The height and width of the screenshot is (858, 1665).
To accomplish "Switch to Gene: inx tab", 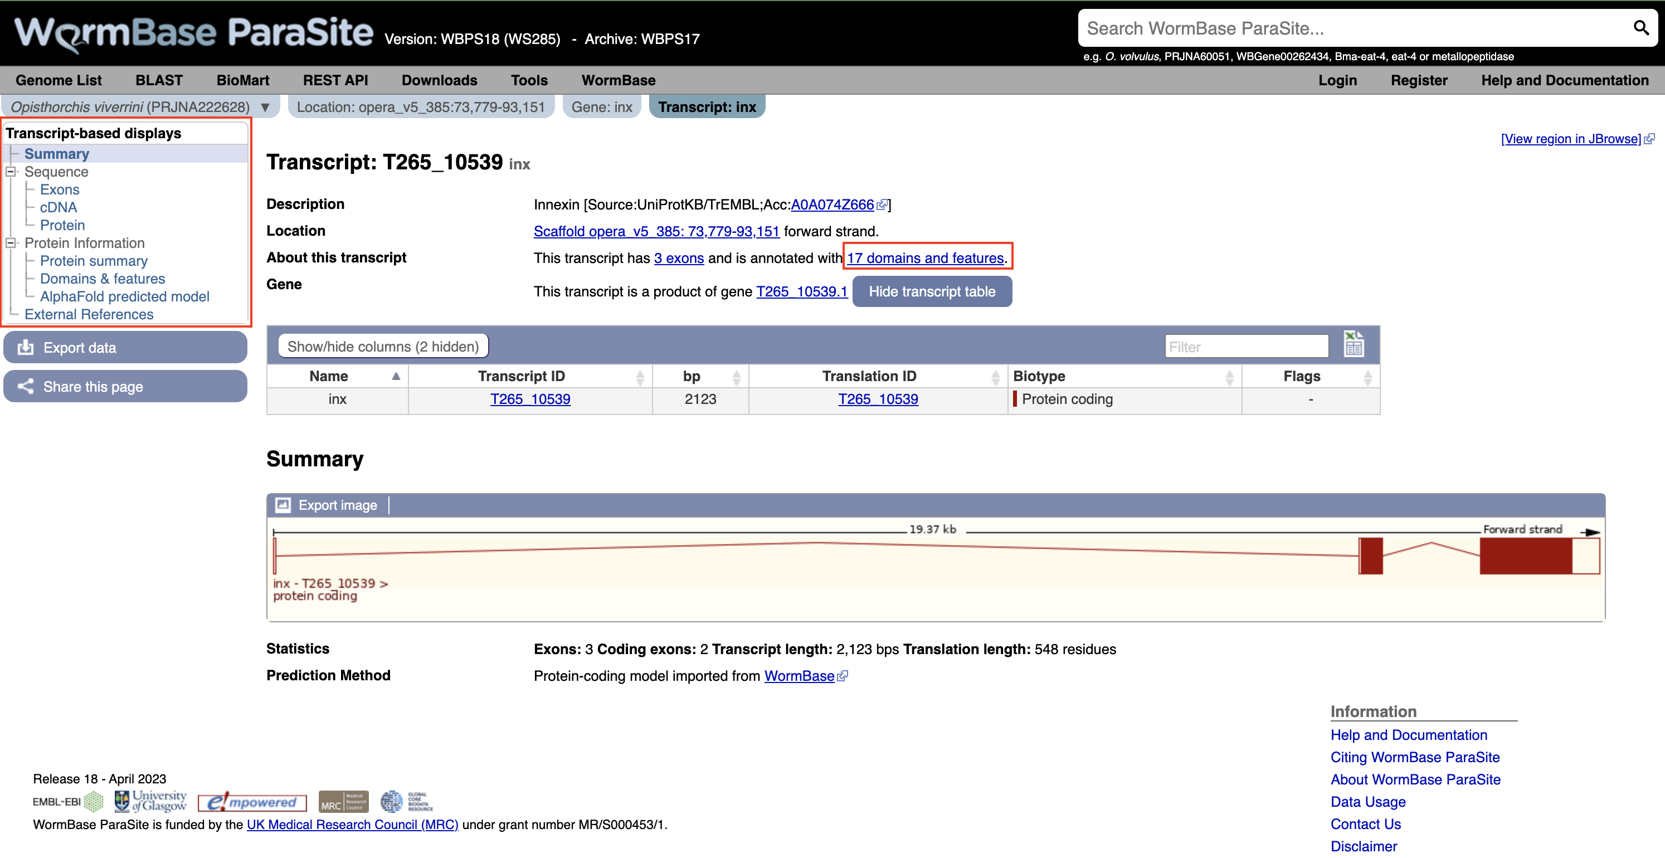I will point(602,107).
